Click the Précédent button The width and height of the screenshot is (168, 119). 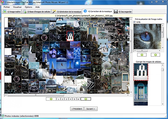click(x=77, y=109)
